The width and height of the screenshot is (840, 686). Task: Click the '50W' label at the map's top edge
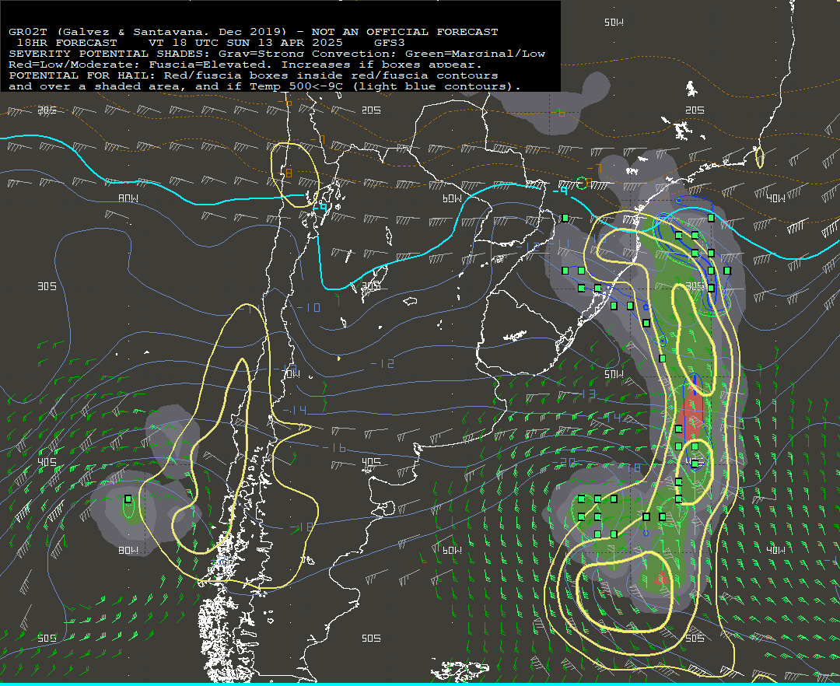pyautogui.click(x=614, y=22)
